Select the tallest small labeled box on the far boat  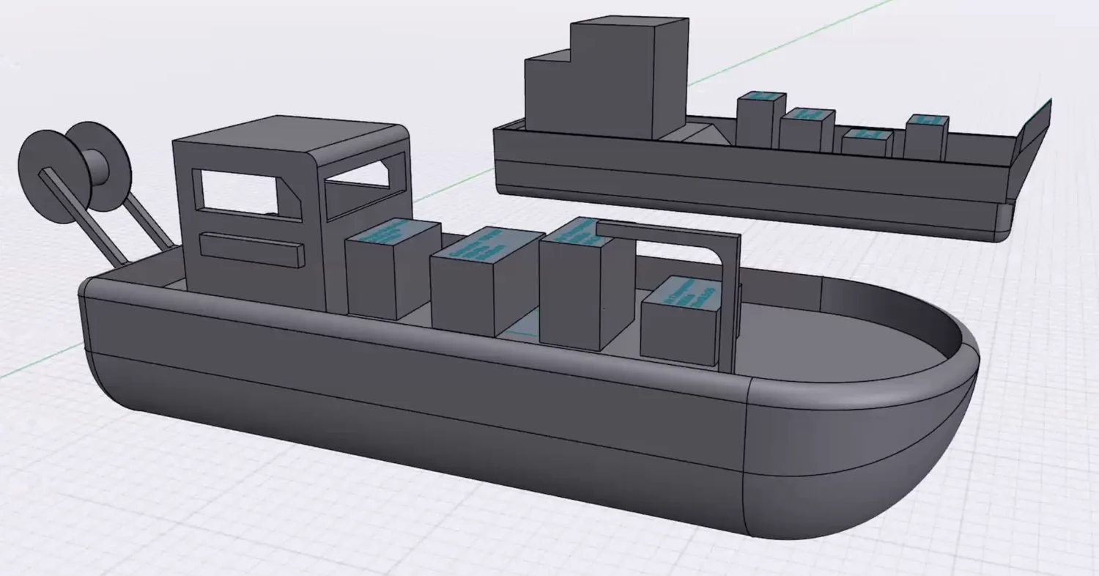click(761, 120)
